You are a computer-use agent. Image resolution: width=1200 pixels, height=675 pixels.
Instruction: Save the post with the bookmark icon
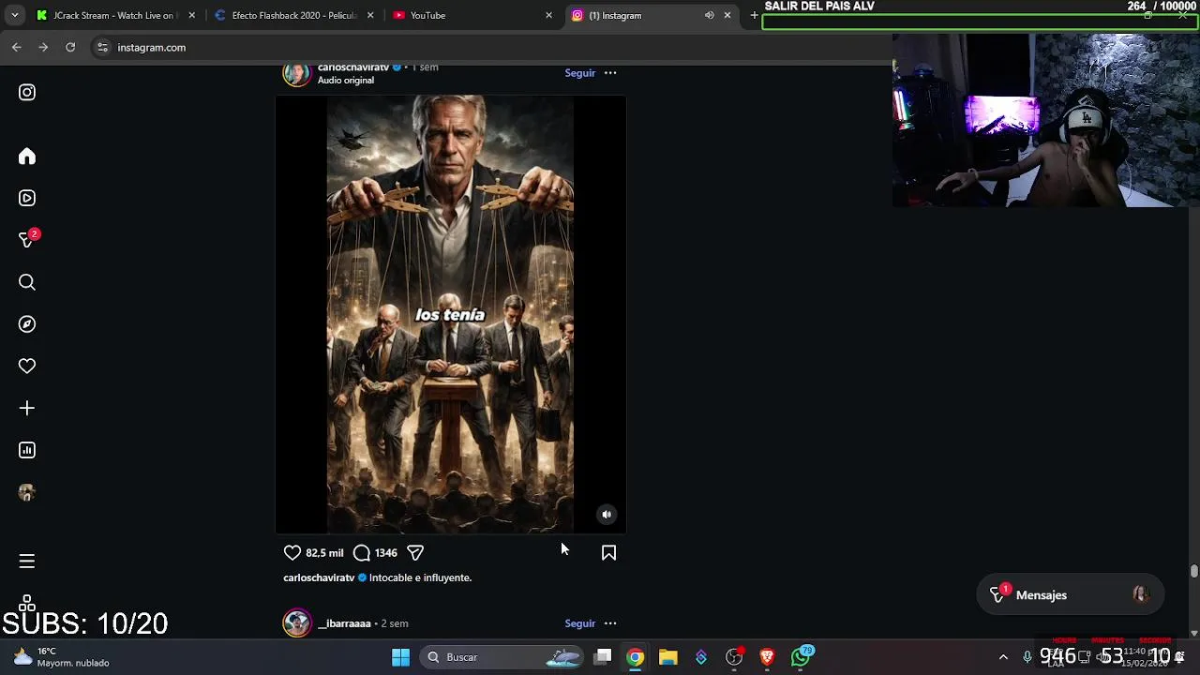click(x=608, y=552)
